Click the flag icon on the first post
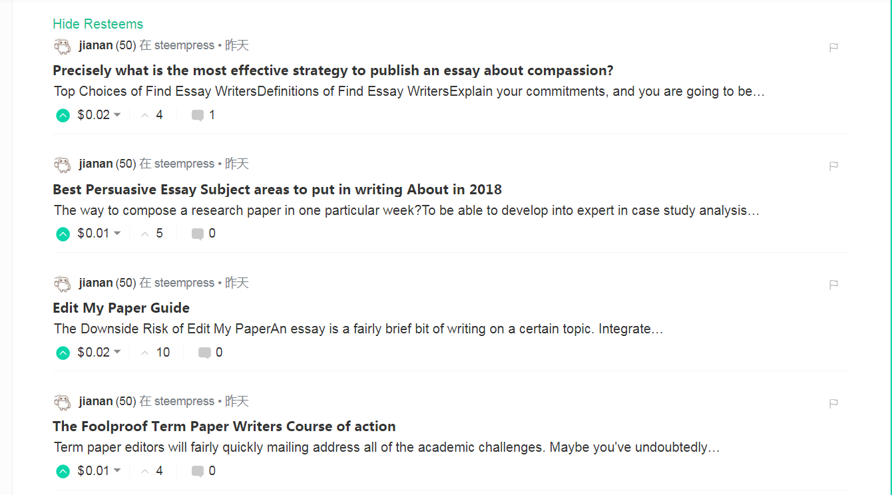 point(833,47)
